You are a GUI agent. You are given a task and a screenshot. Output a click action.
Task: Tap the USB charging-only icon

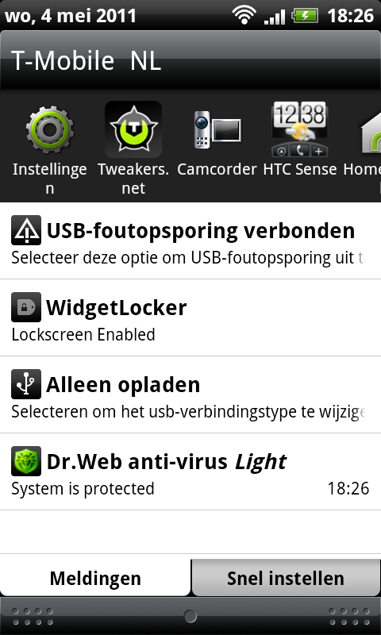26,384
